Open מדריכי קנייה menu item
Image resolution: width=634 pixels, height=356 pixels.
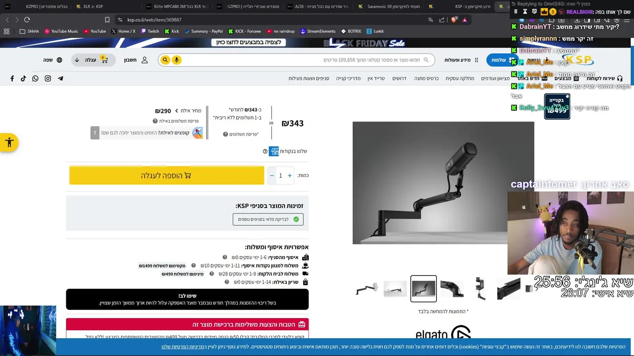348,79
